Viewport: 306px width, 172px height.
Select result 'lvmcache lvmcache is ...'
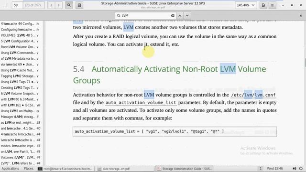(x=20, y=140)
